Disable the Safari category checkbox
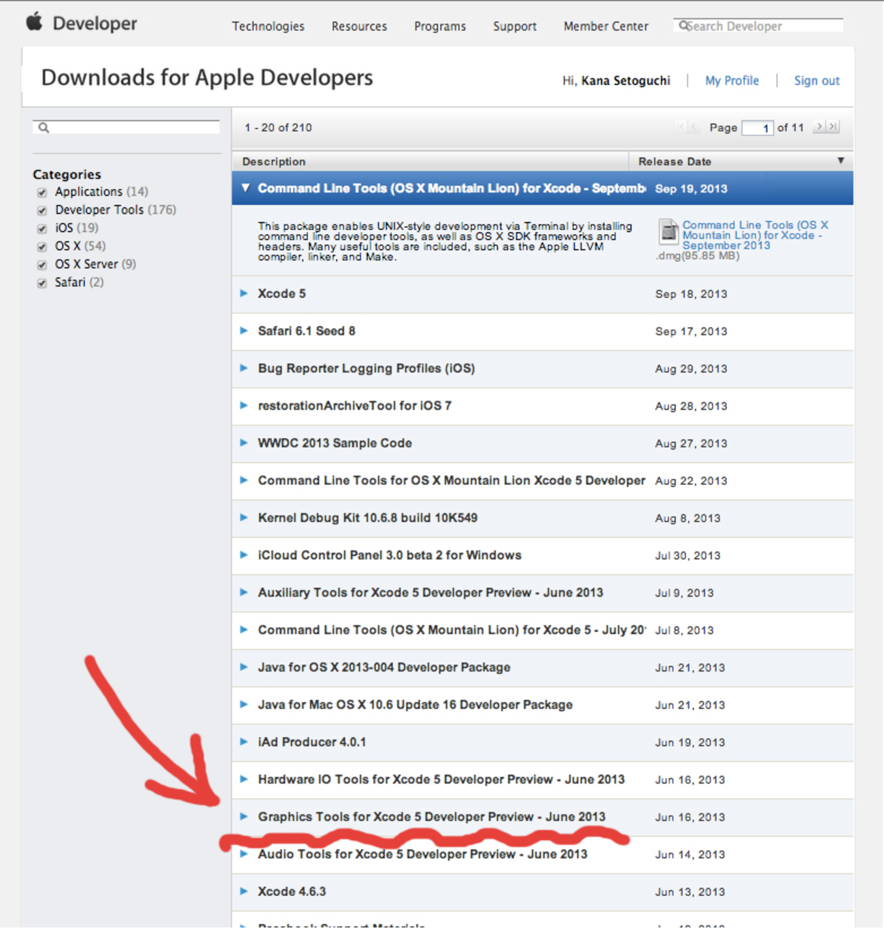The width and height of the screenshot is (884, 932). point(42,283)
